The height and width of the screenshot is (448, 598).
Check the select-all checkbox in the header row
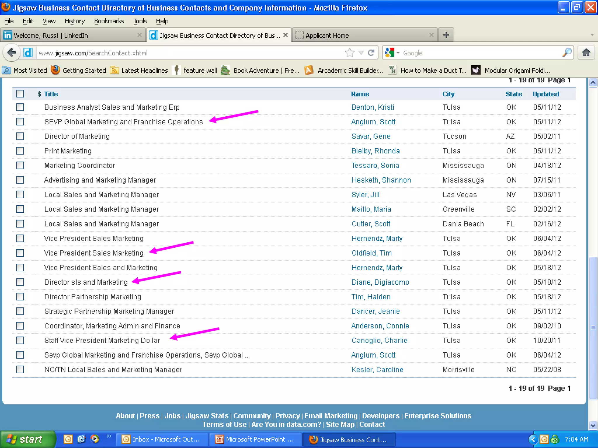coord(20,94)
